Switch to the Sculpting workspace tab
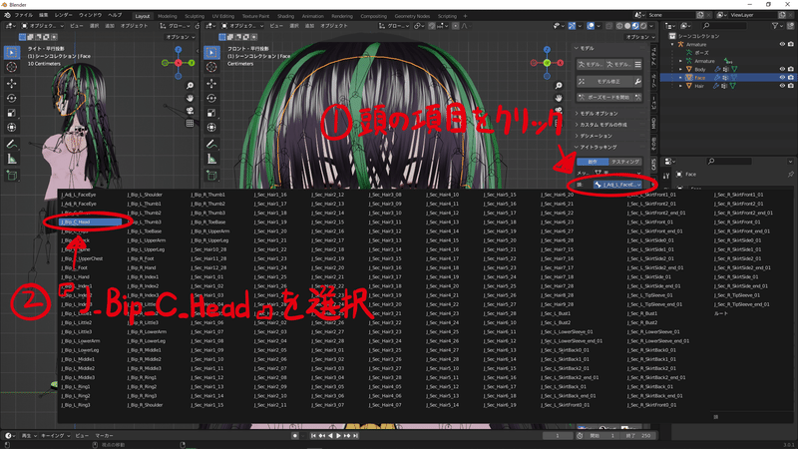This screenshot has width=798, height=449. click(x=195, y=16)
